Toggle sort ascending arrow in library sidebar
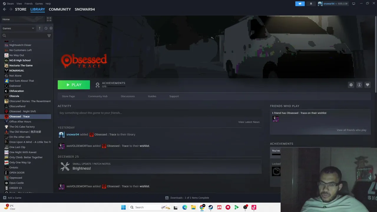 [x=39, y=28]
